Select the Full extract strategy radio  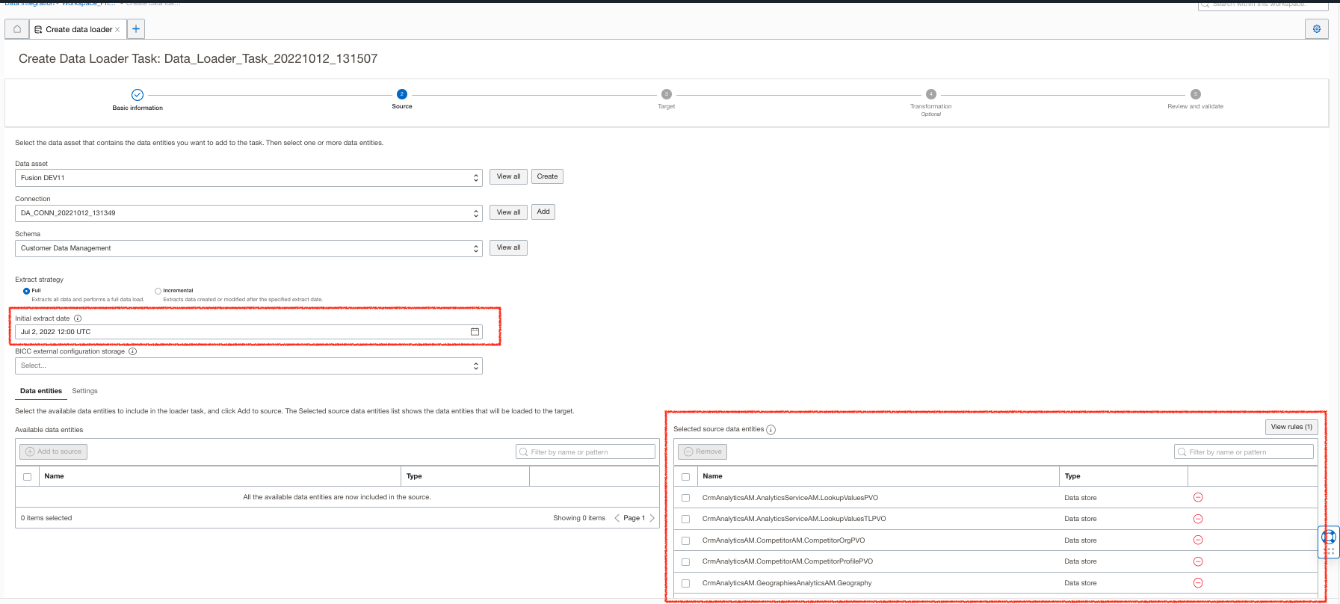click(27, 291)
